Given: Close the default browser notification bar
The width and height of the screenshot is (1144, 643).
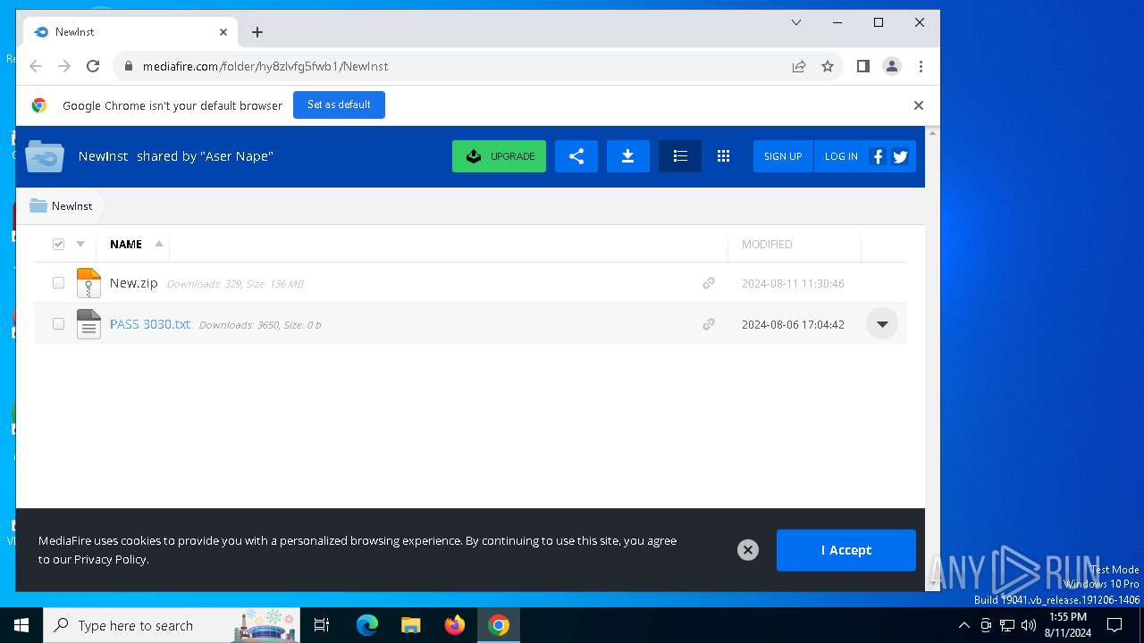Looking at the screenshot, I should (x=918, y=105).
